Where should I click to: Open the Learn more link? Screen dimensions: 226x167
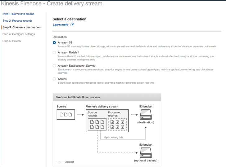(61, 24)
